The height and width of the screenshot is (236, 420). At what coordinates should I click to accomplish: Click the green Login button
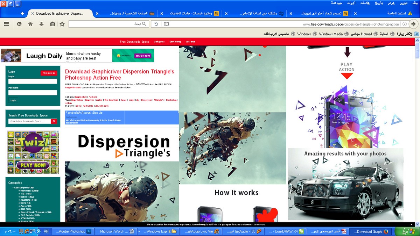pos(13,100)
